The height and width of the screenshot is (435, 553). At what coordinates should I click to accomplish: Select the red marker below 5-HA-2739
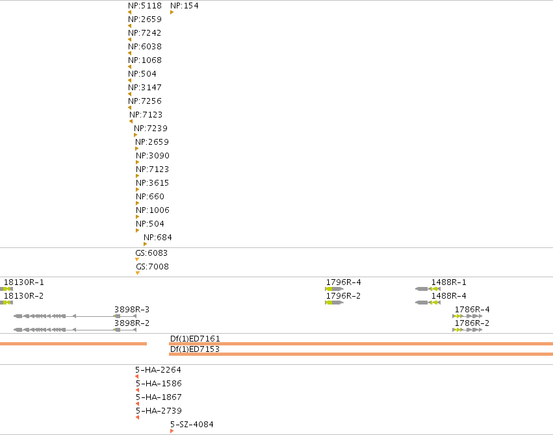(138, 417)
